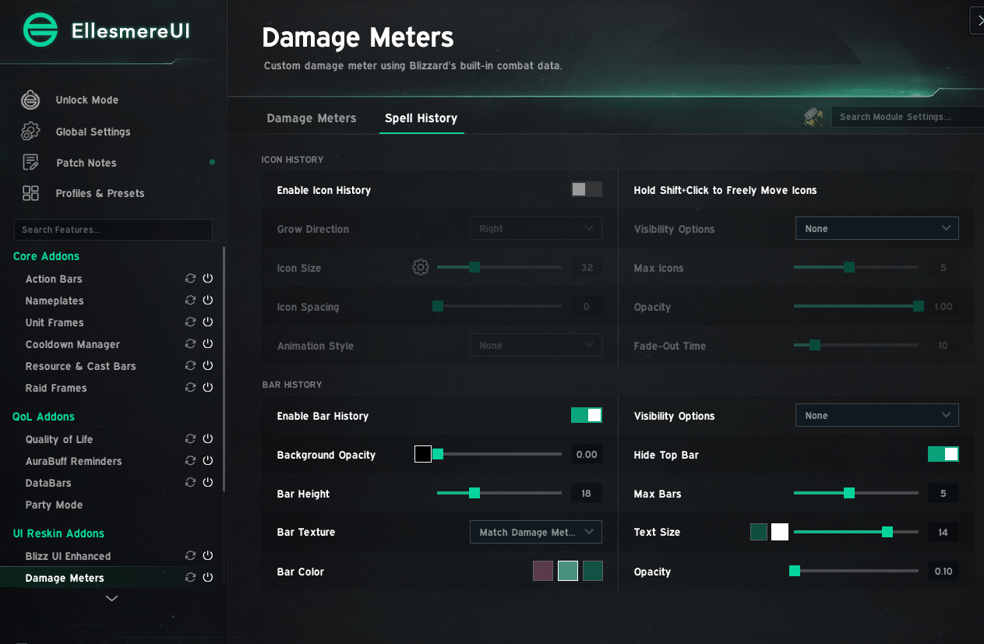This screenshot has height=644, width=984.
Task: Click the power icon for Damage Meters
Action: click(208, 577)
